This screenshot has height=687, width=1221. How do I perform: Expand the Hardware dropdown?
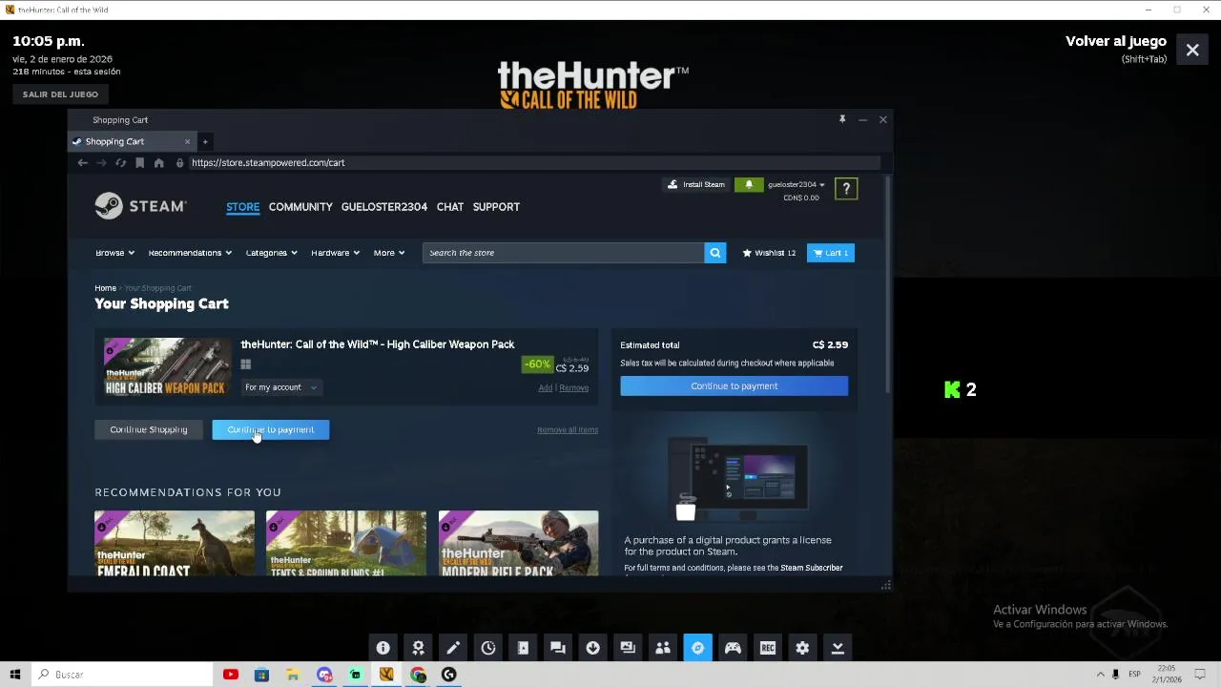click(x=335, y=253)
